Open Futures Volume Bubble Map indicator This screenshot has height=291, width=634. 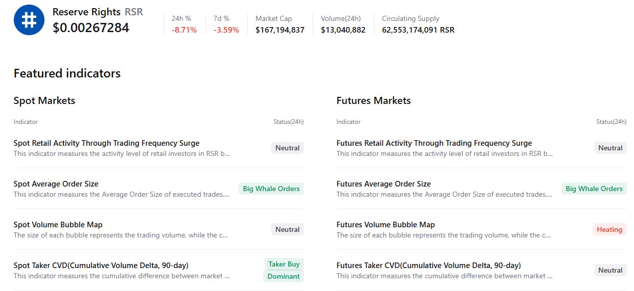pos(385,225)
